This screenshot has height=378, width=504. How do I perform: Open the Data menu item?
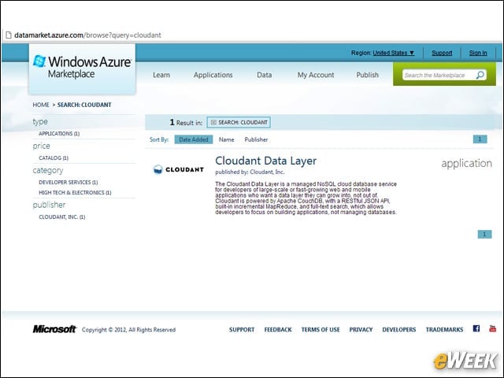(265, 75)
